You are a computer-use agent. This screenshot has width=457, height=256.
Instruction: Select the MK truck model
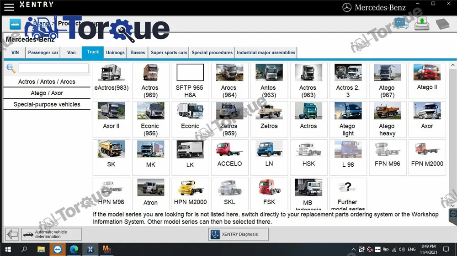coord(151,157)
